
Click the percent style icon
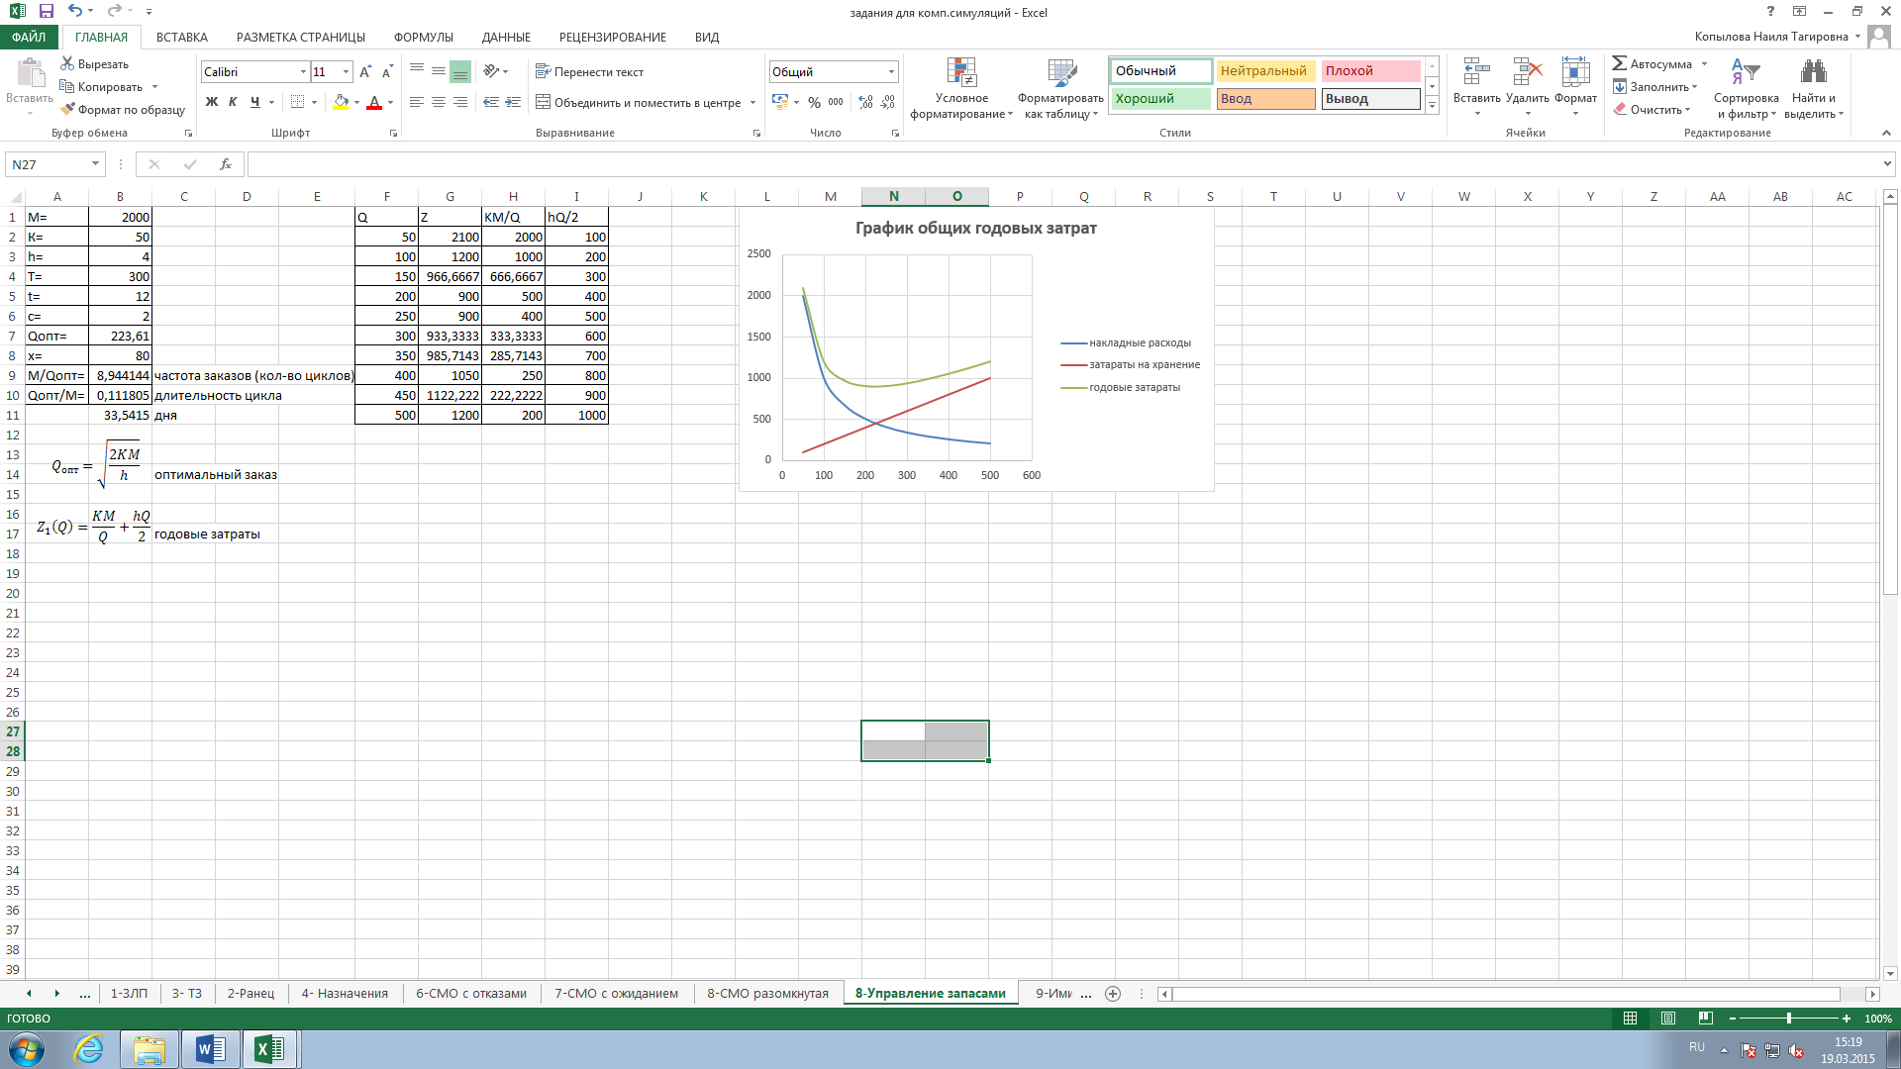pos(814,102)
